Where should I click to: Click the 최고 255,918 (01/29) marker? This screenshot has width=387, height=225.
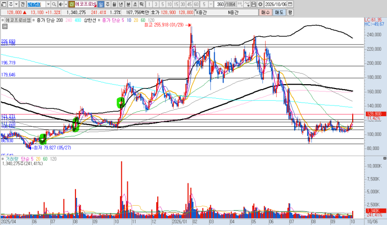pyautogui.click(x=164, y=25)
